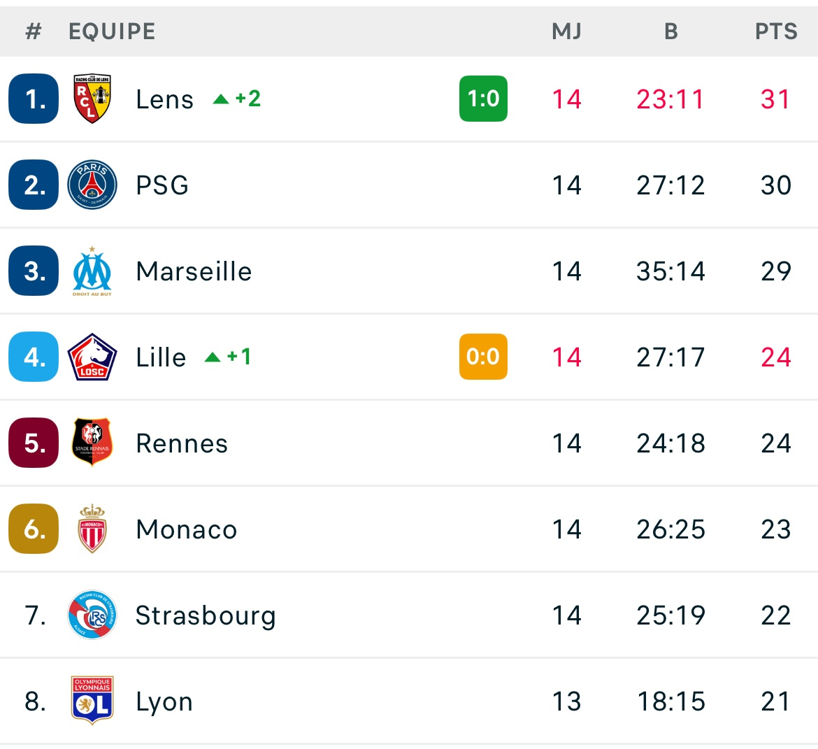The height and width of the screenshot is (749, 818).
Task: Click the dark blue rank 1 badge
Action: [34, 99]
